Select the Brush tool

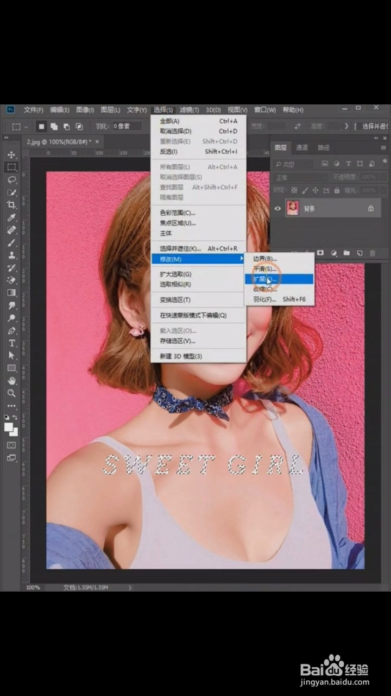tap(11, 243)
